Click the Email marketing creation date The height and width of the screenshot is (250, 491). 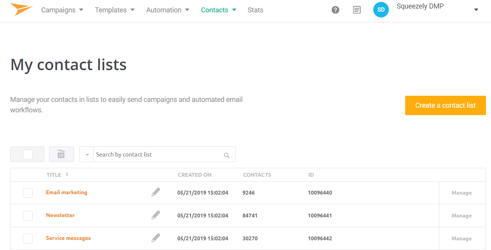(203, 193)
